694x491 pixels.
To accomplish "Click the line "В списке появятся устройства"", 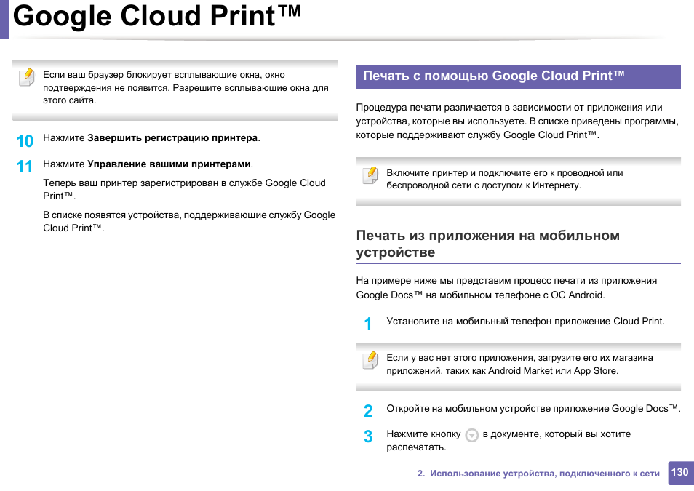I will (189, 221).
